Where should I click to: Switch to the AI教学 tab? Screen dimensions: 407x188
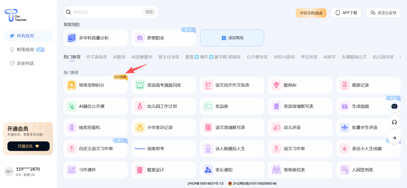click(119, 57)
